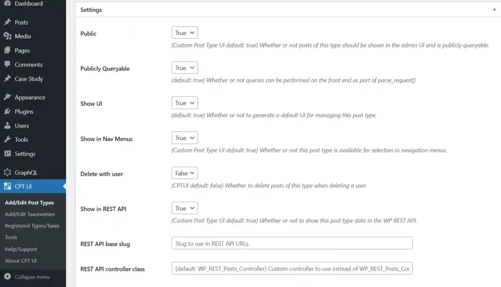Screen dimensions: 501x287
Task: Click the Posts pushpin icon
Action: point(7,22)
